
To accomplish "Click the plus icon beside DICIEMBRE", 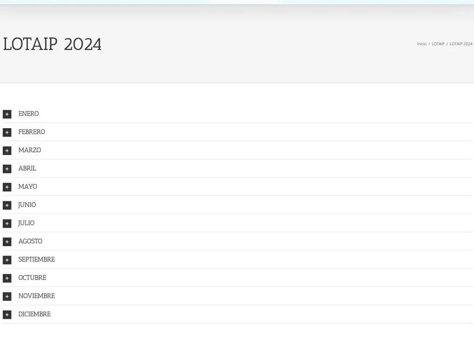I will [x=7, y=315].
